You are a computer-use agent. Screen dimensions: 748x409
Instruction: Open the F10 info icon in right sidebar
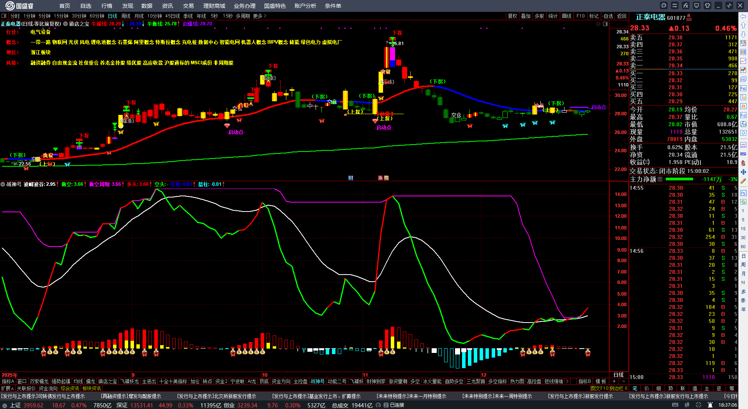point(743,88)
